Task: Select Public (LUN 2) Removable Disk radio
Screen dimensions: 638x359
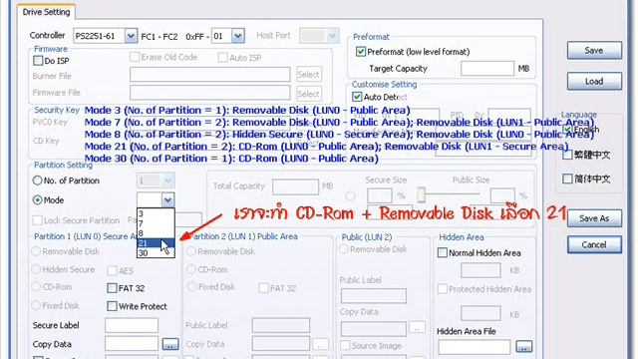Action: (x=344, y=248)
